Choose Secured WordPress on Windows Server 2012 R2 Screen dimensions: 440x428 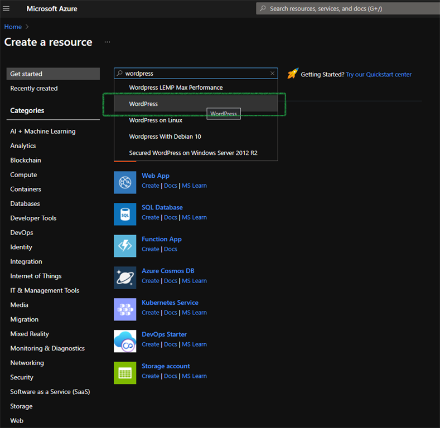196,153
